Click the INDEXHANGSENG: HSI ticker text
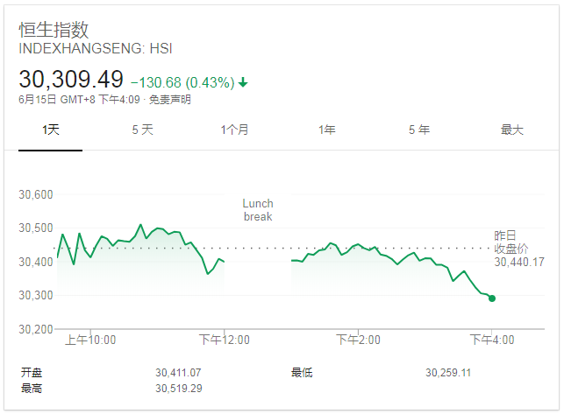564x414 pixels. tap(96, 48)
